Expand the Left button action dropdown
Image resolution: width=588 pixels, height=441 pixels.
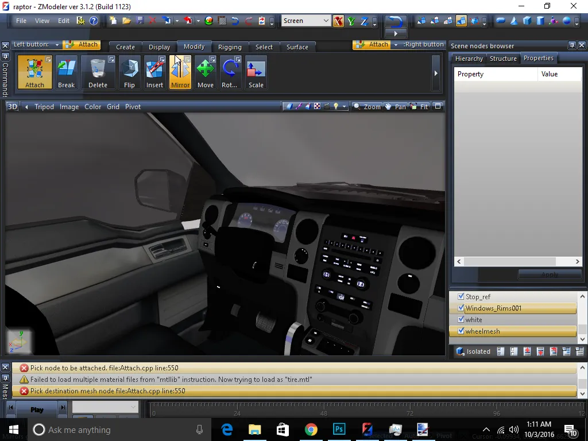pos(57,45)
